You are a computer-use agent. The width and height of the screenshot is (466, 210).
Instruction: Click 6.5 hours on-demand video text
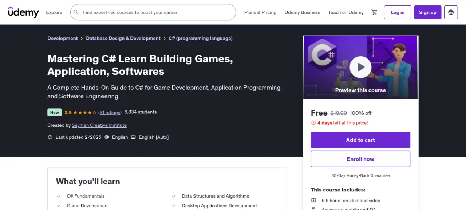[x=351, y=201]
